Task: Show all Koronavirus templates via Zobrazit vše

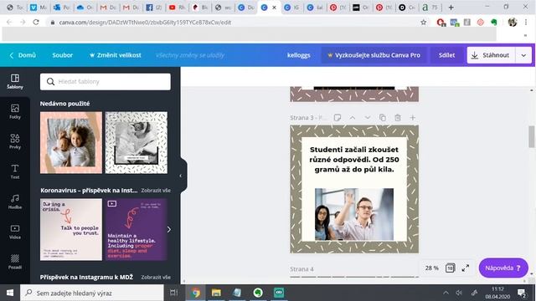Action: click(x=156, y=191)
